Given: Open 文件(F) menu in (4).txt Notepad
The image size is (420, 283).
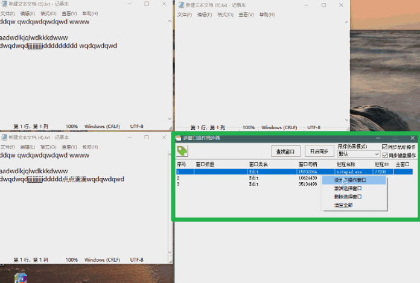Looking at the screenshot, I should pos(7,147).
